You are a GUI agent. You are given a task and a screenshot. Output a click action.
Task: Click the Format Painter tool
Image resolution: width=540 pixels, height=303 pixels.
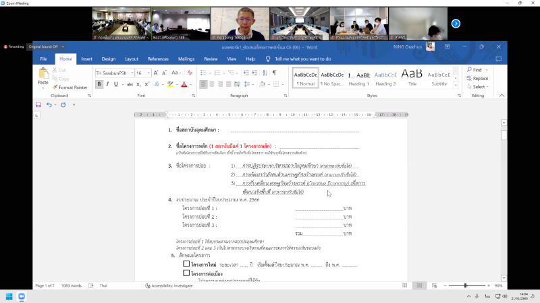pos(69,87)
